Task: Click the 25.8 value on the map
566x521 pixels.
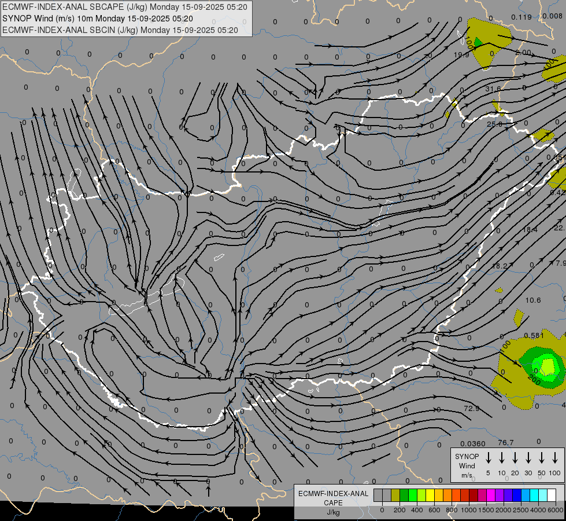Action: pos(494,124)
